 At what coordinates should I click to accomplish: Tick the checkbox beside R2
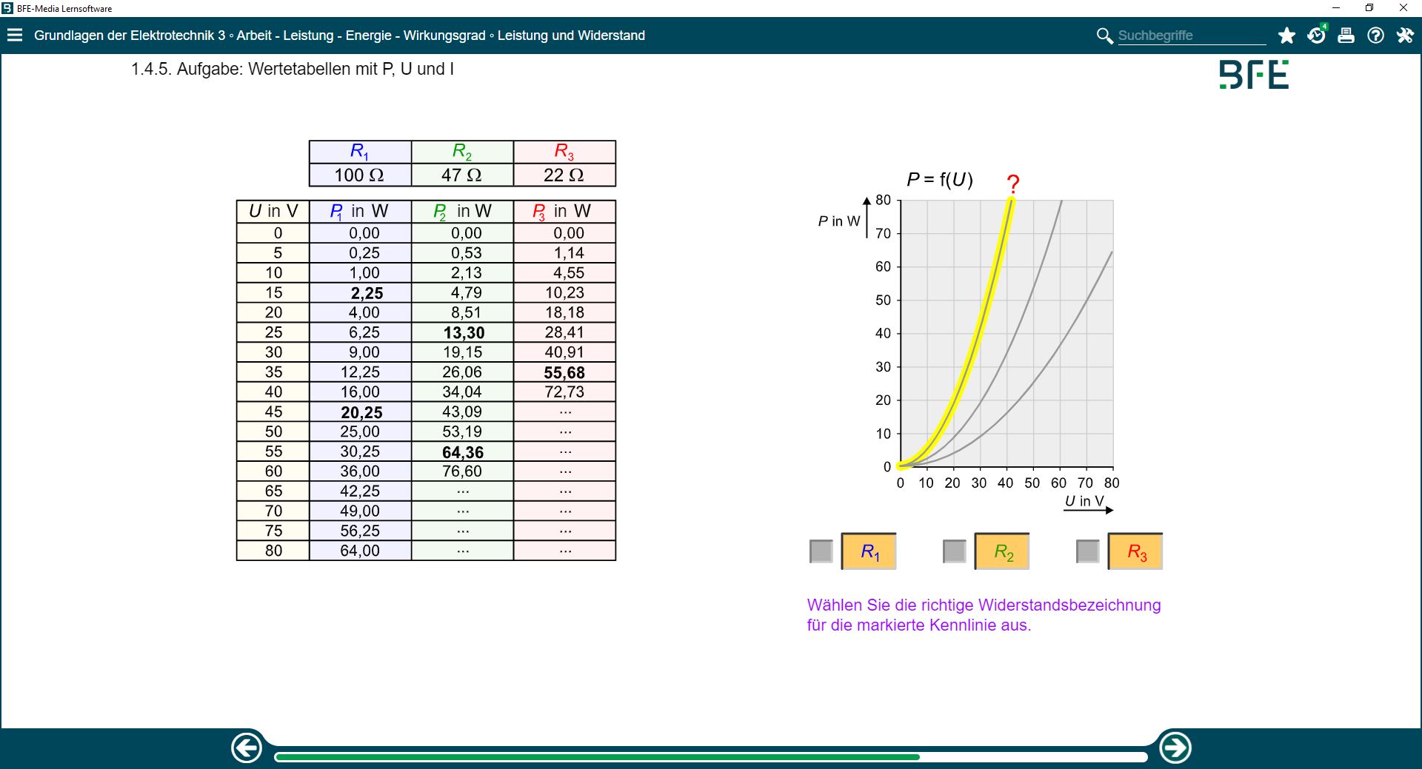(x=954, y=551)
